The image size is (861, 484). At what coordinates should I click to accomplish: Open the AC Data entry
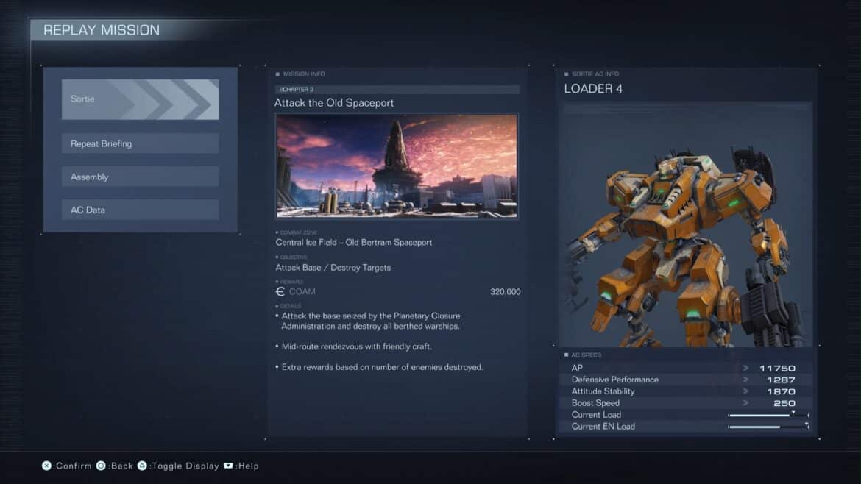pos(140,210)
